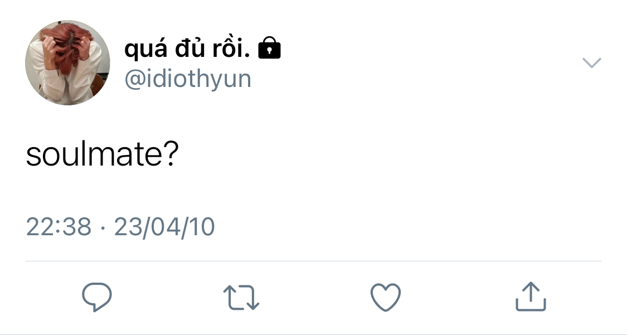The width and height of the screenshot is (627, 335).
Task: Like the tweet with the heart icon
Action: click(386, 297)
